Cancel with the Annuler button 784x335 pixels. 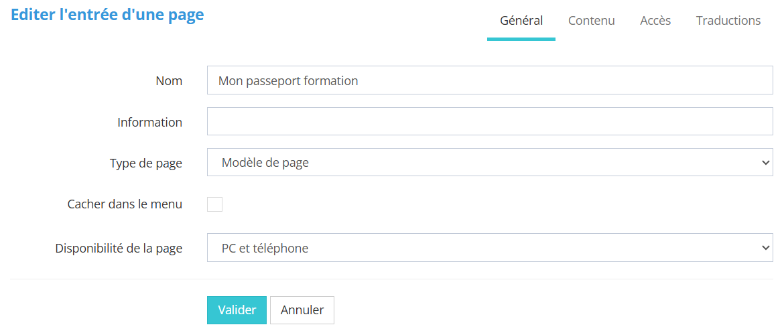pyautogui.click(x=302, y=310)
